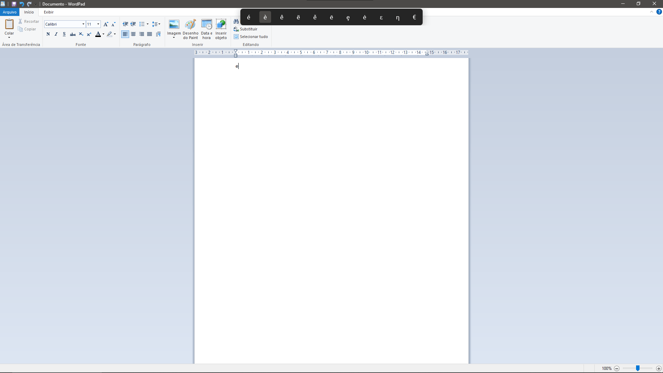This screenshot has height=373, width=663.
Task: Center-align the paragraph text
Action: (133, 34)
